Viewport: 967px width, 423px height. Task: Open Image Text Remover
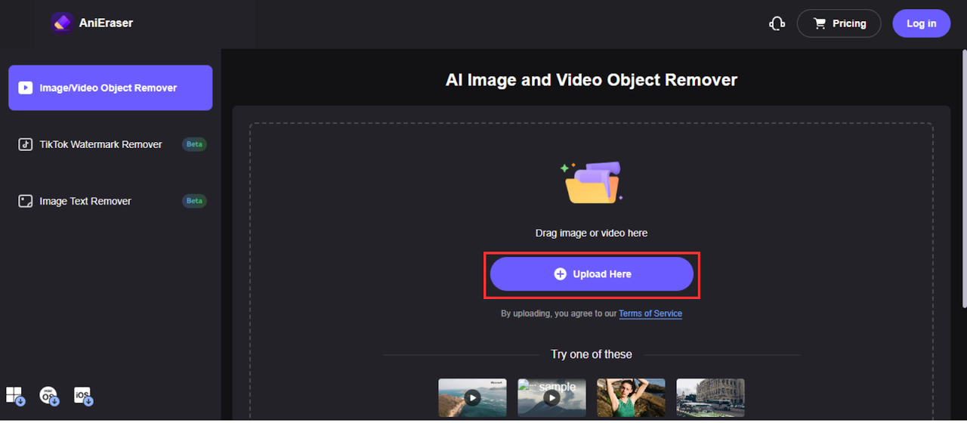(110, 201)
